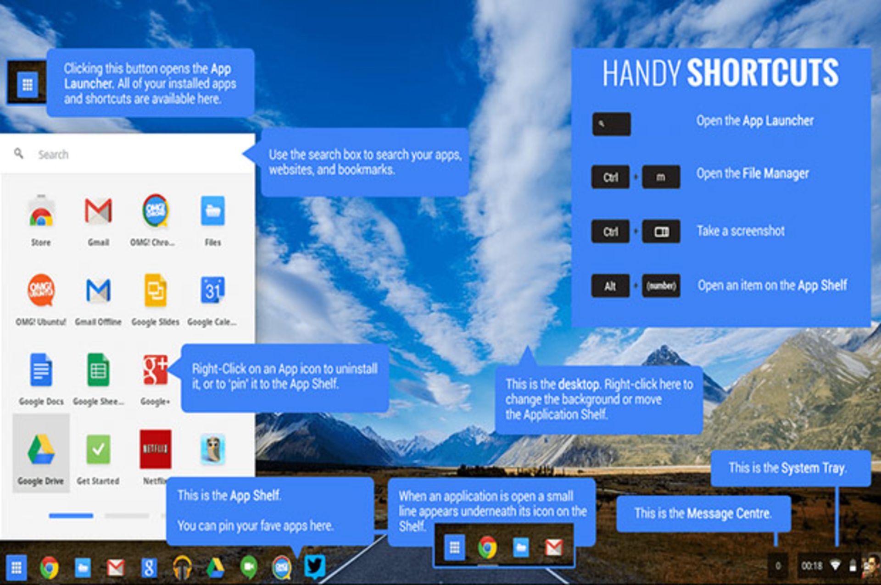Launch Gmail Offline from launcher
Viewport: 881px width, 585px height.
pos(98,291)
